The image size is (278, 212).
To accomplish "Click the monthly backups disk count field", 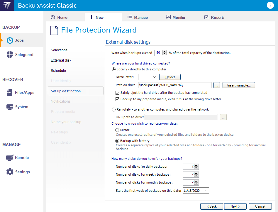I will pyautogui.click(x=189, y=182).
